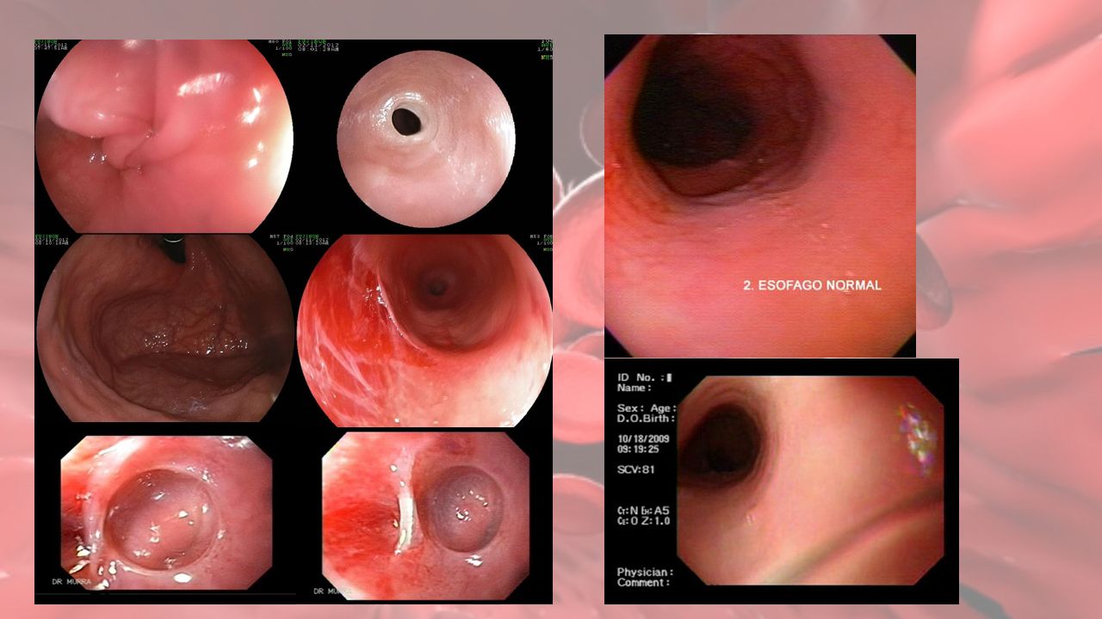The width and height of the screenshot is (1102, 619).
Task: Click the 'Name :' label
Action: [x=636, y=388]
